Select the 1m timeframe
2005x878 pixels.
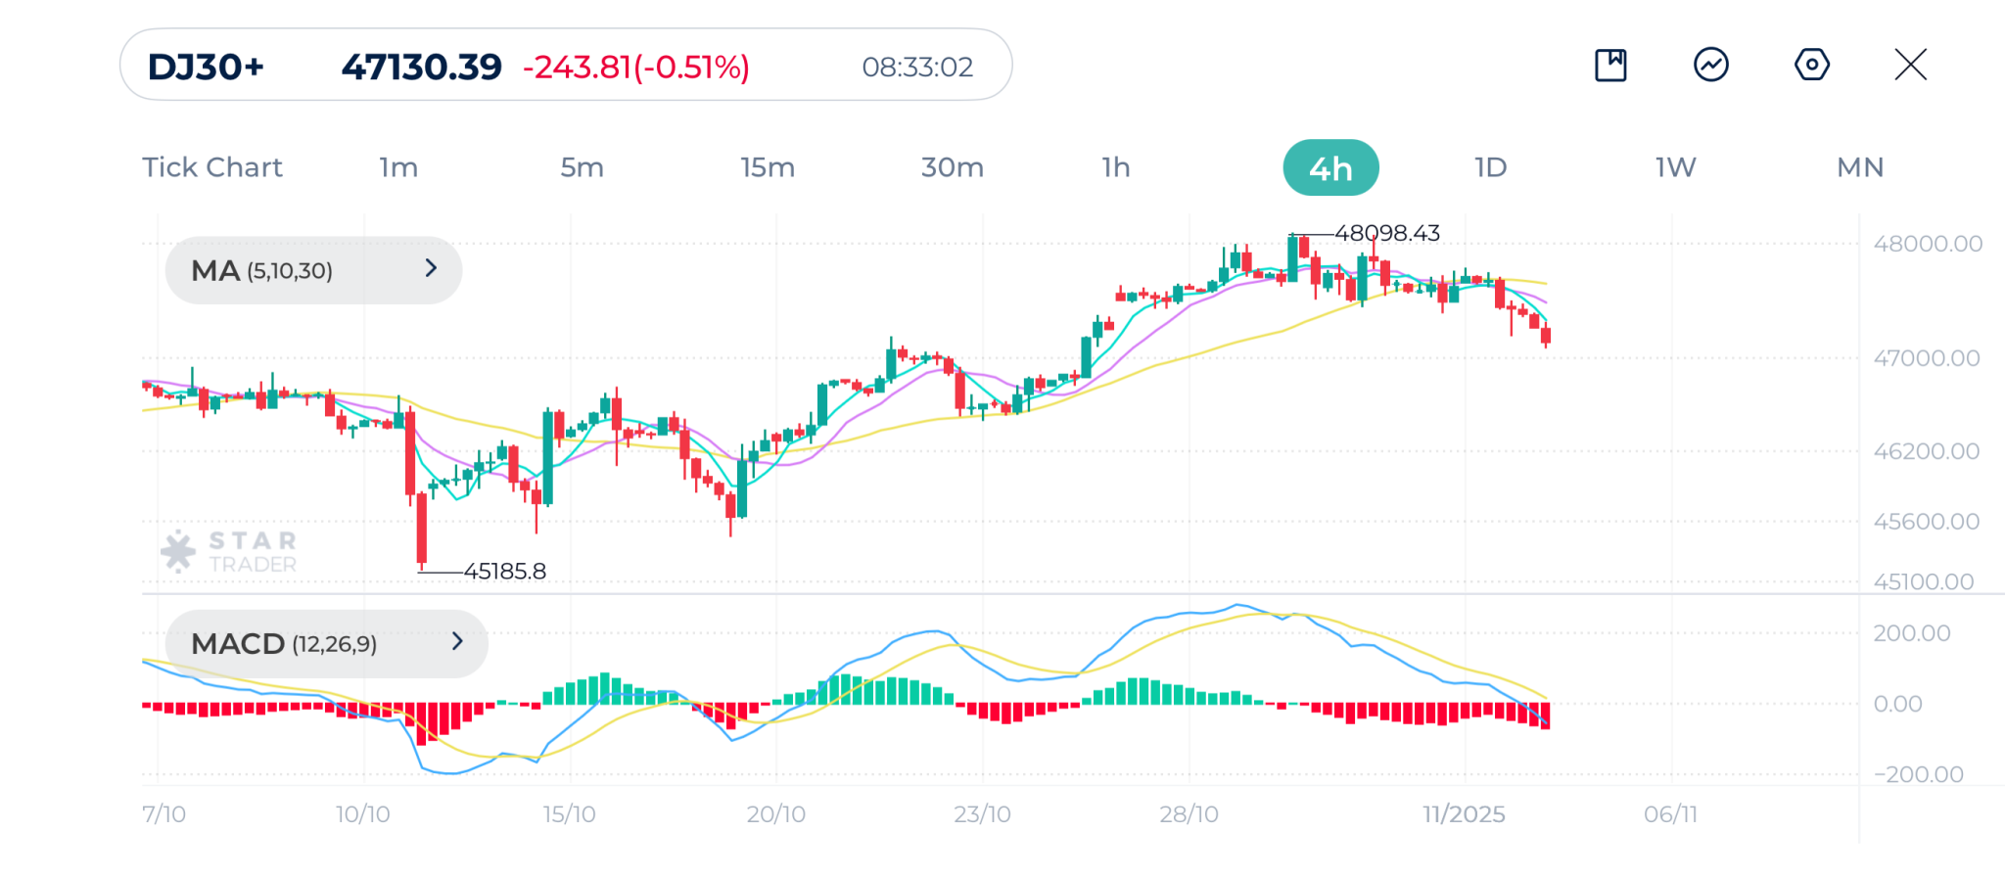tap(398, 167)
